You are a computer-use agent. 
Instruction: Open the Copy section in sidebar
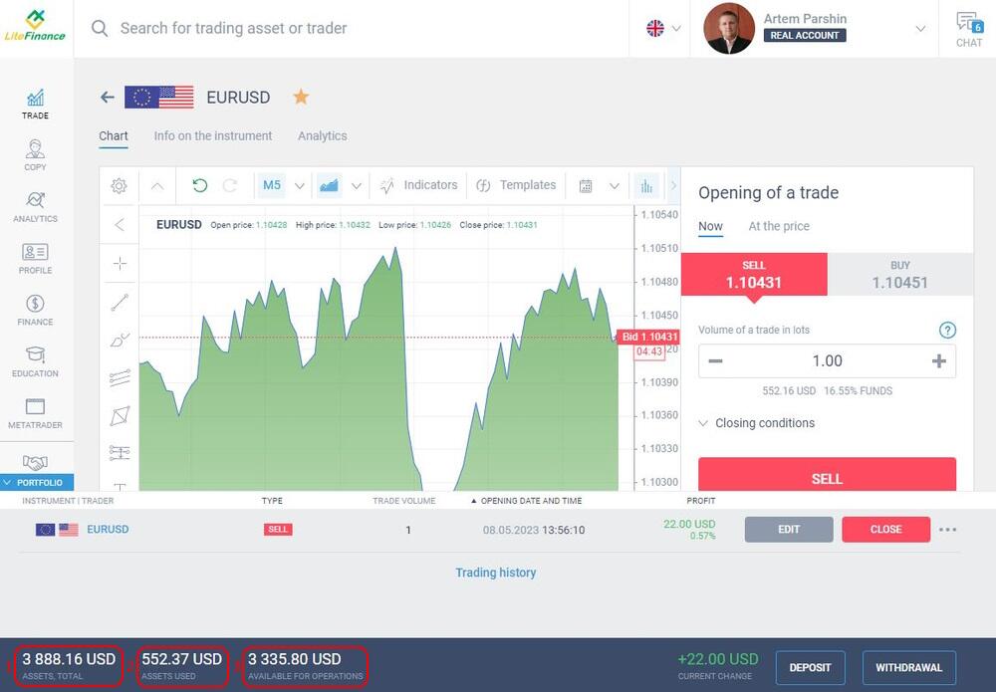[x=35, y=155]
